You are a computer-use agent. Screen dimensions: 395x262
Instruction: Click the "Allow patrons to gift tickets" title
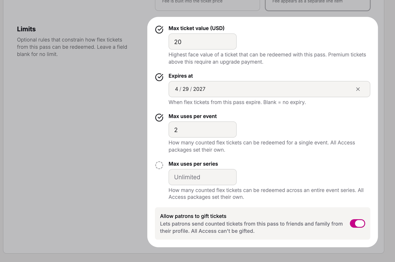[193, 216]
